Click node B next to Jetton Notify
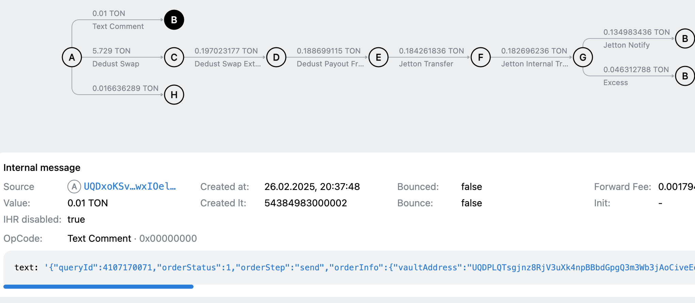This screenshot has height=303, width=695. pos(685,38)
